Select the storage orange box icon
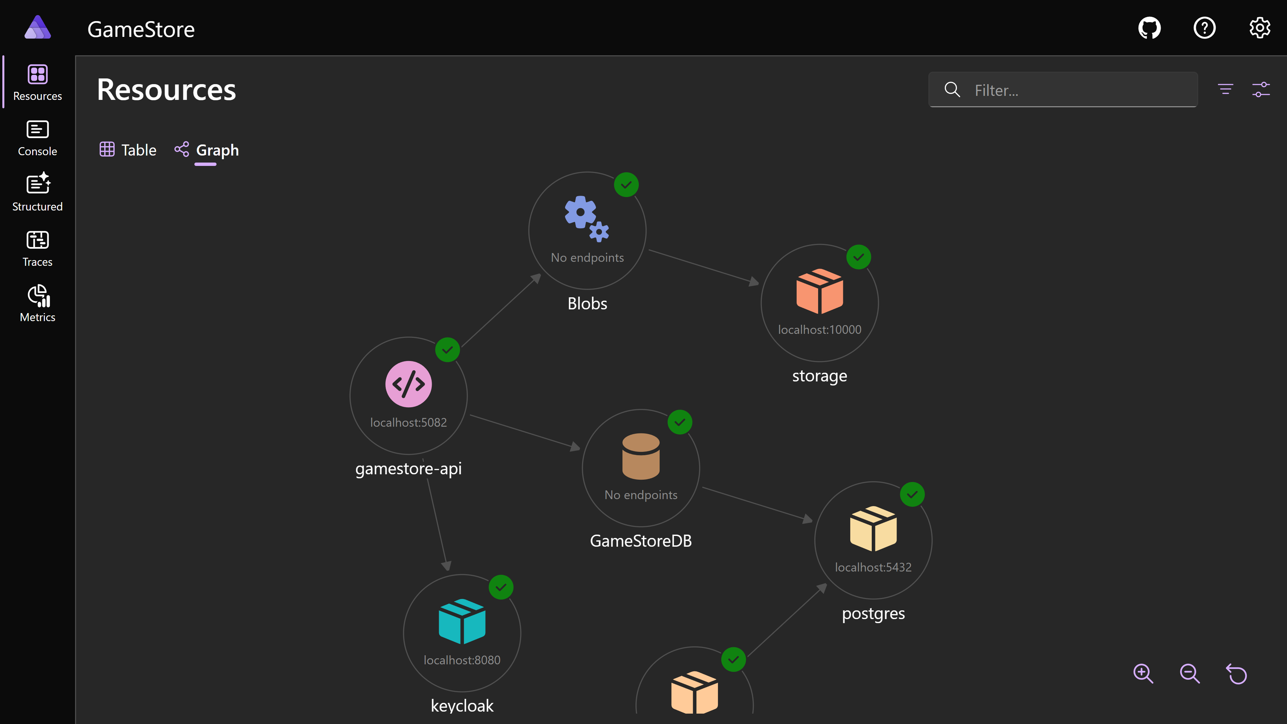The image size is (1287, 724). (x=819, y=291)
